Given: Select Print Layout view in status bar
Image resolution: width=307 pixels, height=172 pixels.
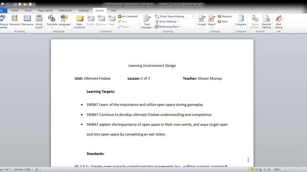Looking at the screenshot, I should (251, 170).
